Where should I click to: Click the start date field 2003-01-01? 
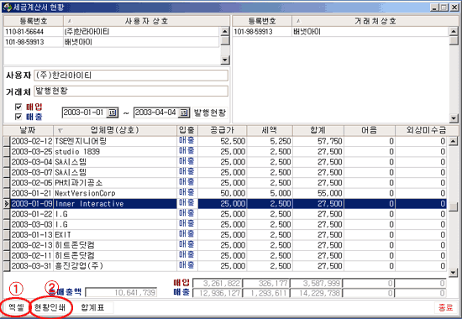84,112
